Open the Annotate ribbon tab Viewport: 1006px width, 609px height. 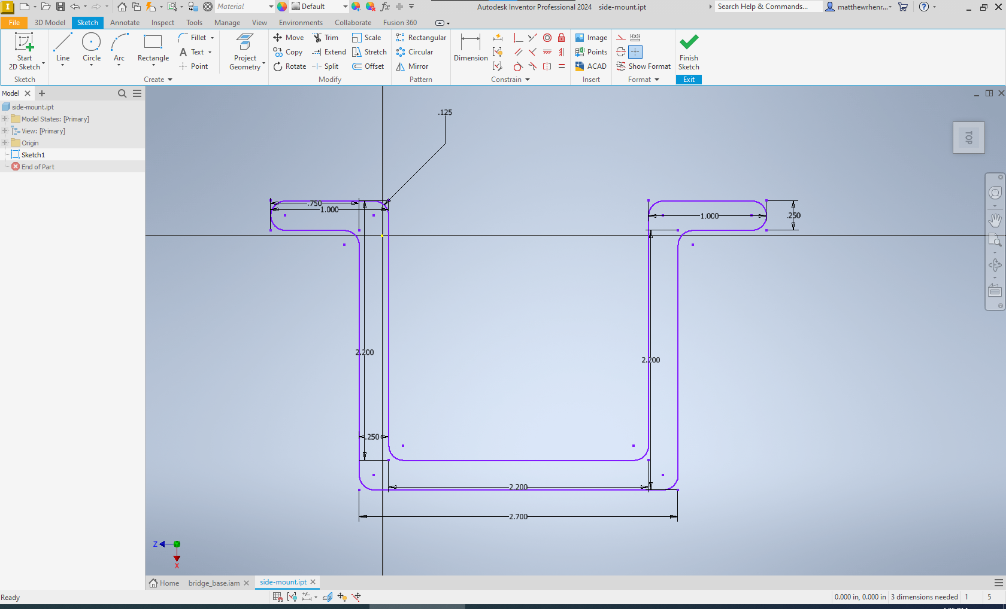pyautogui.click(x=125, y=23)
